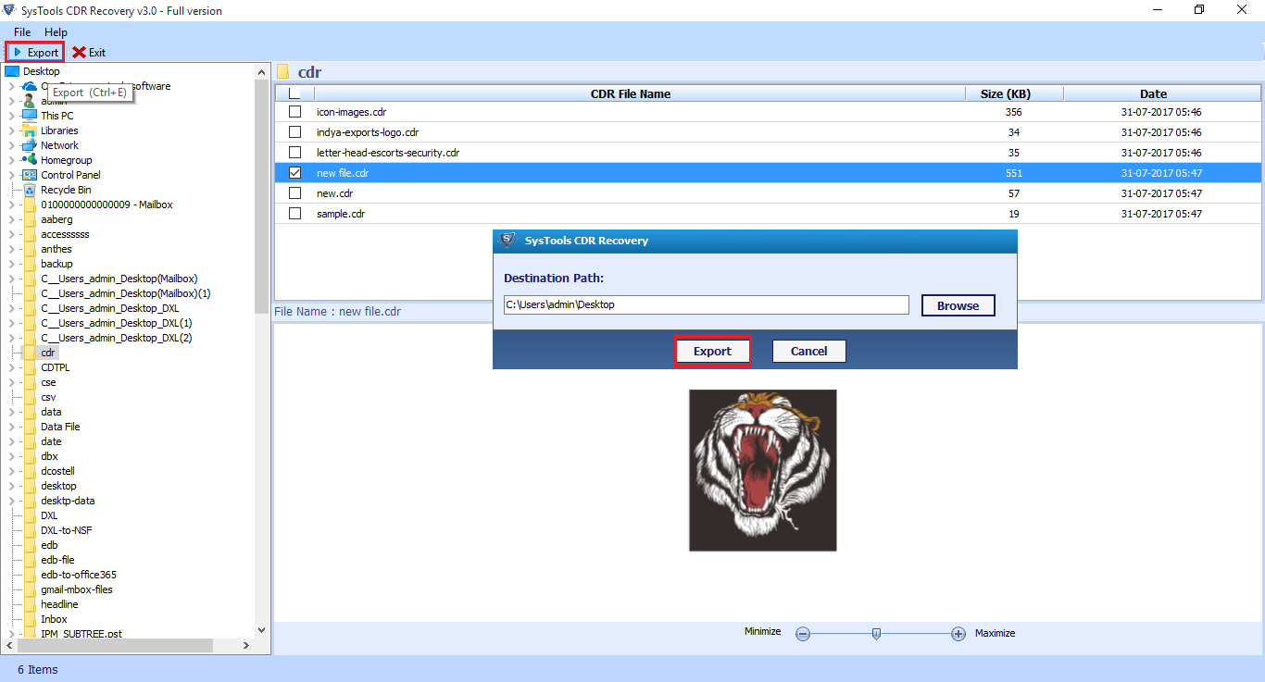Uncheck the new file.cdr checkbox
1265x682 pixels.
point(294,172)
